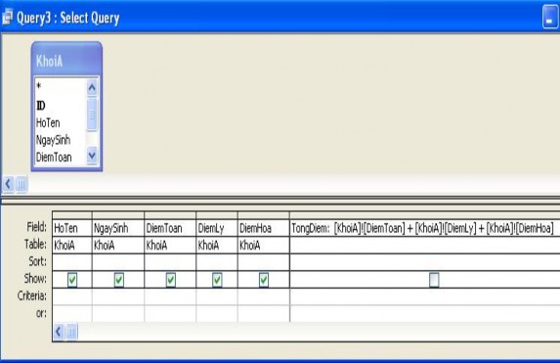Click horizontal scroll thumb of design grid
This screenshot has width=560, height=363.
(x=71, y=332)
